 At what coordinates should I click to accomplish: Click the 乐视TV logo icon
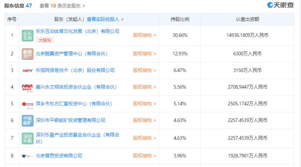pos(27,70)
